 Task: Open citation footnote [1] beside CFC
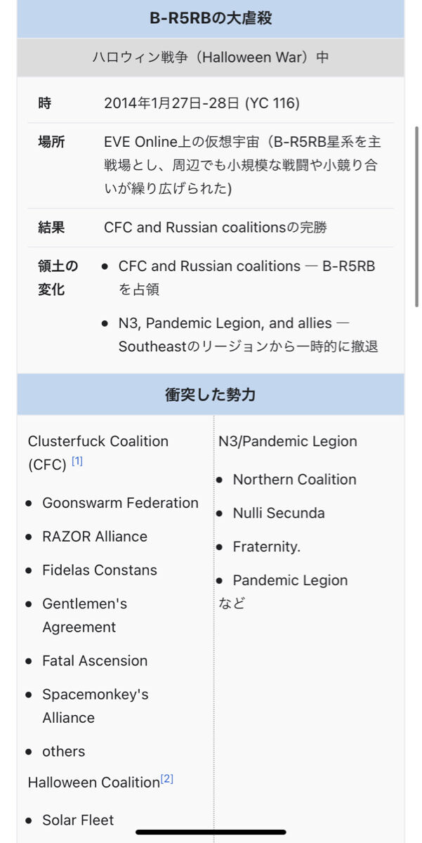(77, 462)
